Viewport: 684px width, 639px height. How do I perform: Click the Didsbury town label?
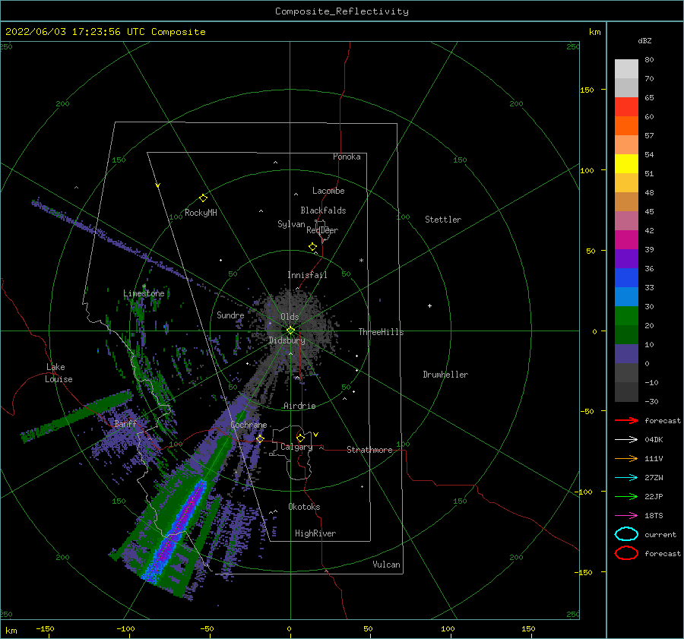(287, 340)
